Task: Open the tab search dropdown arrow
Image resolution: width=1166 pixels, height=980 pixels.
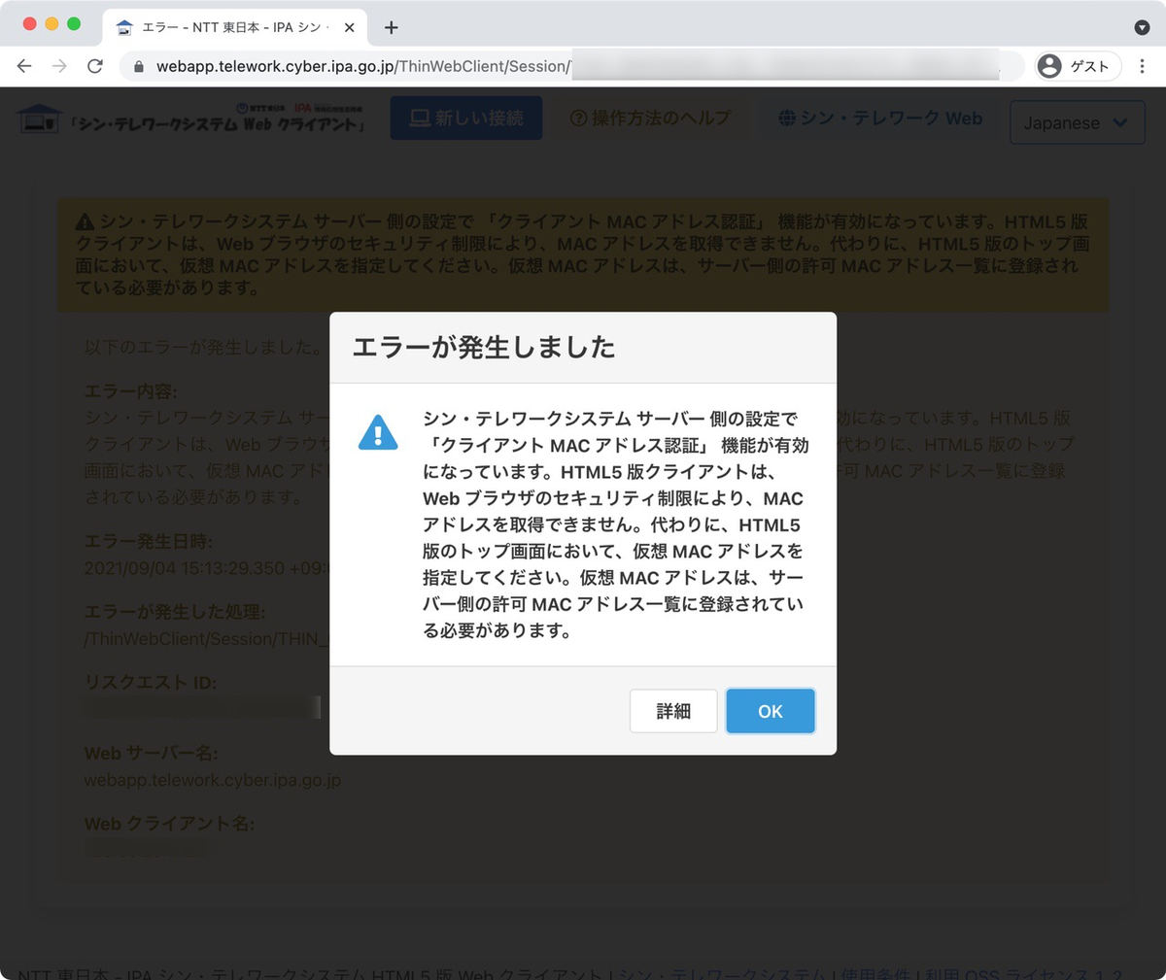Action: pos(1143,27)
